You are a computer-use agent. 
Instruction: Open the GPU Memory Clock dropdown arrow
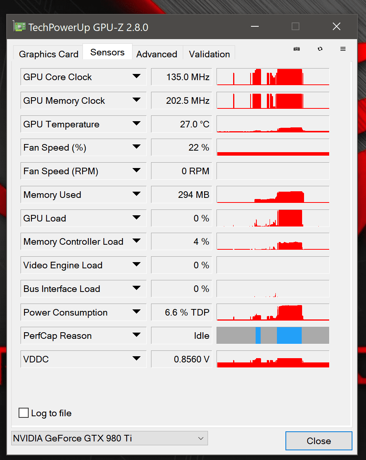[136, 100]
